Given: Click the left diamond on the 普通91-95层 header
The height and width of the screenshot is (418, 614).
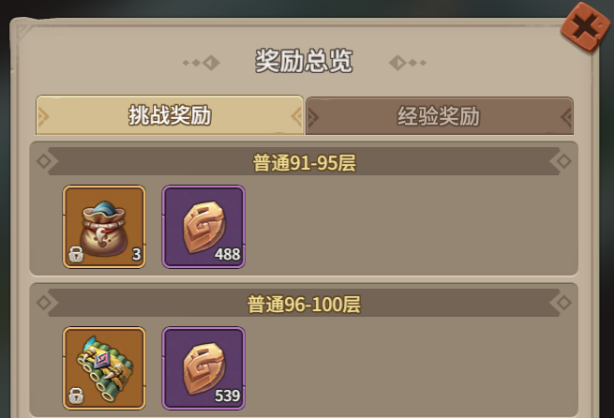Looking at the screenshot, I should [x=44, y=161].
